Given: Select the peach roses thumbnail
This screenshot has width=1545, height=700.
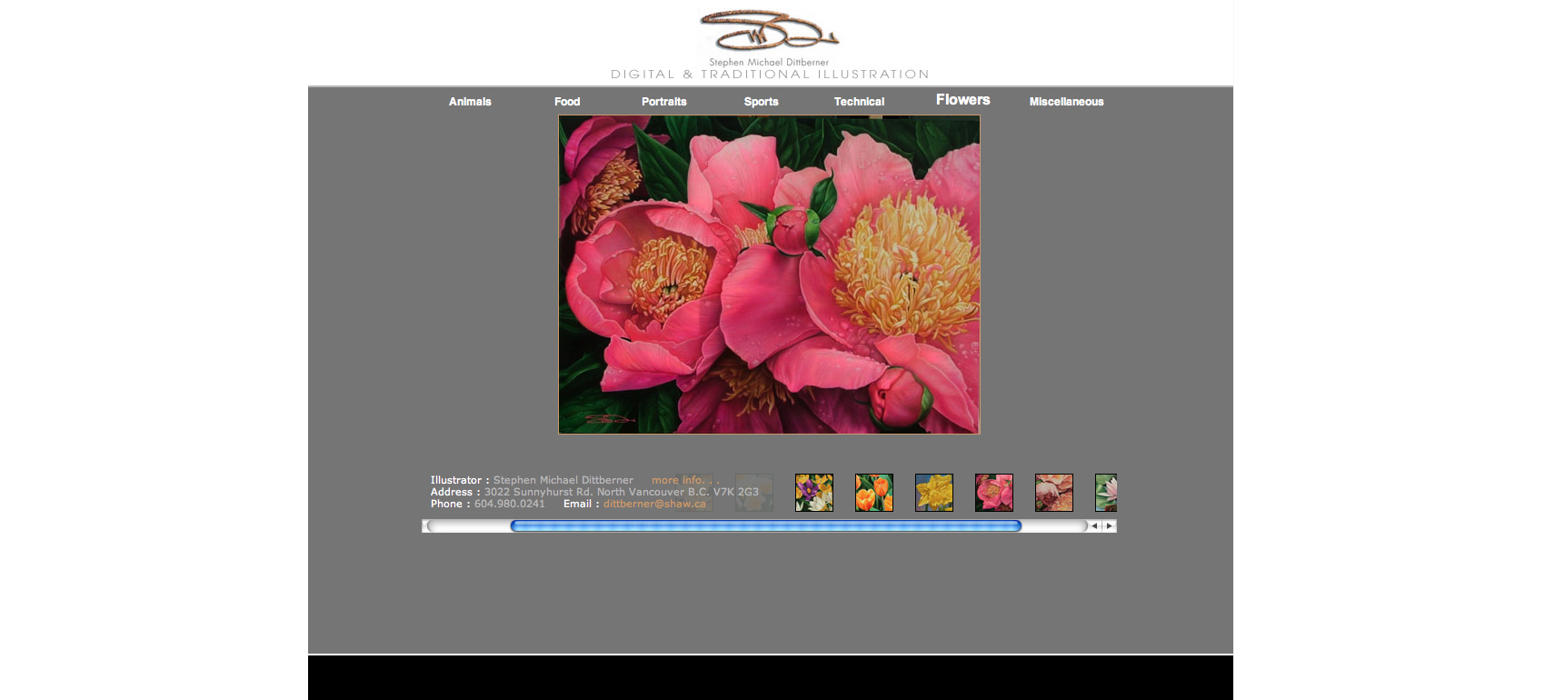Looking at the screenshot, I should click(x=1054, y=493).
